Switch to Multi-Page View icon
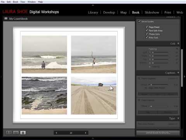 [9, 133]
